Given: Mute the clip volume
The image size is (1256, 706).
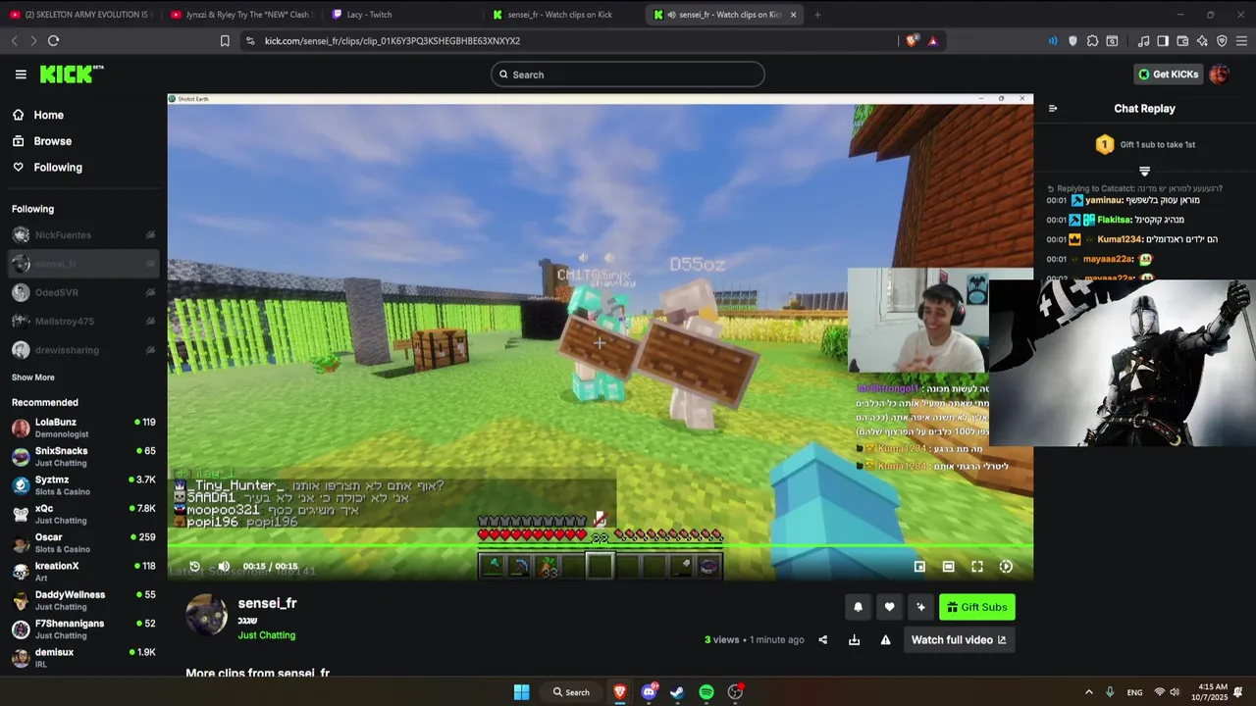Looking at the screenshot, I should 224,566.
